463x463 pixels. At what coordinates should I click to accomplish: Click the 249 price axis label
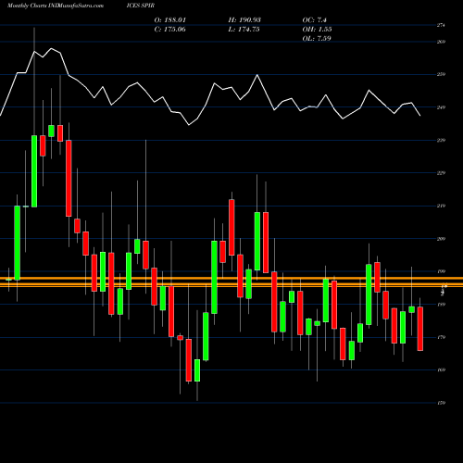coord(441,107)
